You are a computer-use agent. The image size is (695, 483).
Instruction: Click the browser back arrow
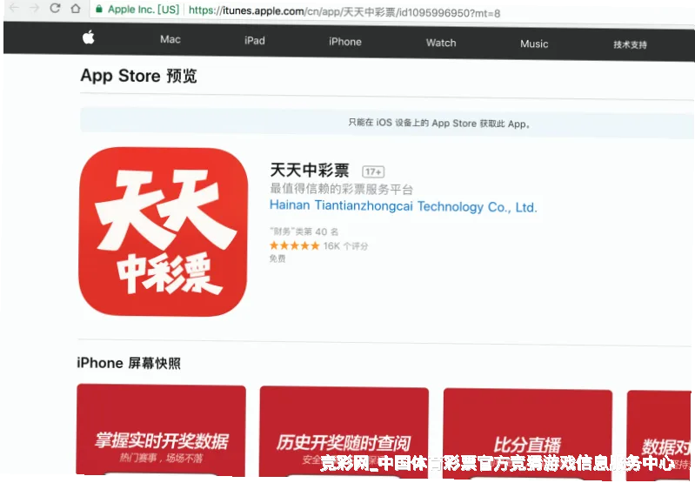(15, 8)
